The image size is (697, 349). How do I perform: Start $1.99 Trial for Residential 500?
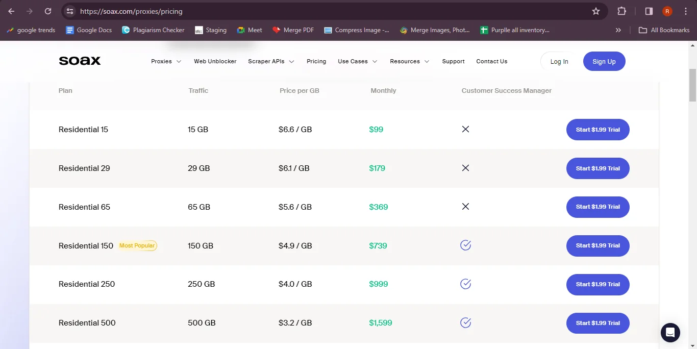598,323
